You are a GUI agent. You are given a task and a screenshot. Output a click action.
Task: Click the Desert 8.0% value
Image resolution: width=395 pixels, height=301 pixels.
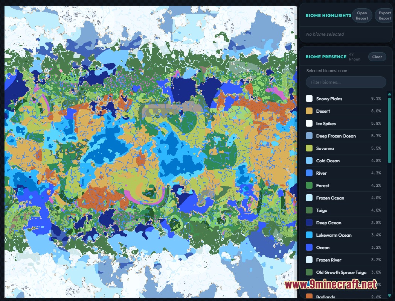pyautogui.click(x=376, y=111)
